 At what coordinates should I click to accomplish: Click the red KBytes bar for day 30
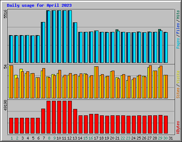[x=166, y=125]
